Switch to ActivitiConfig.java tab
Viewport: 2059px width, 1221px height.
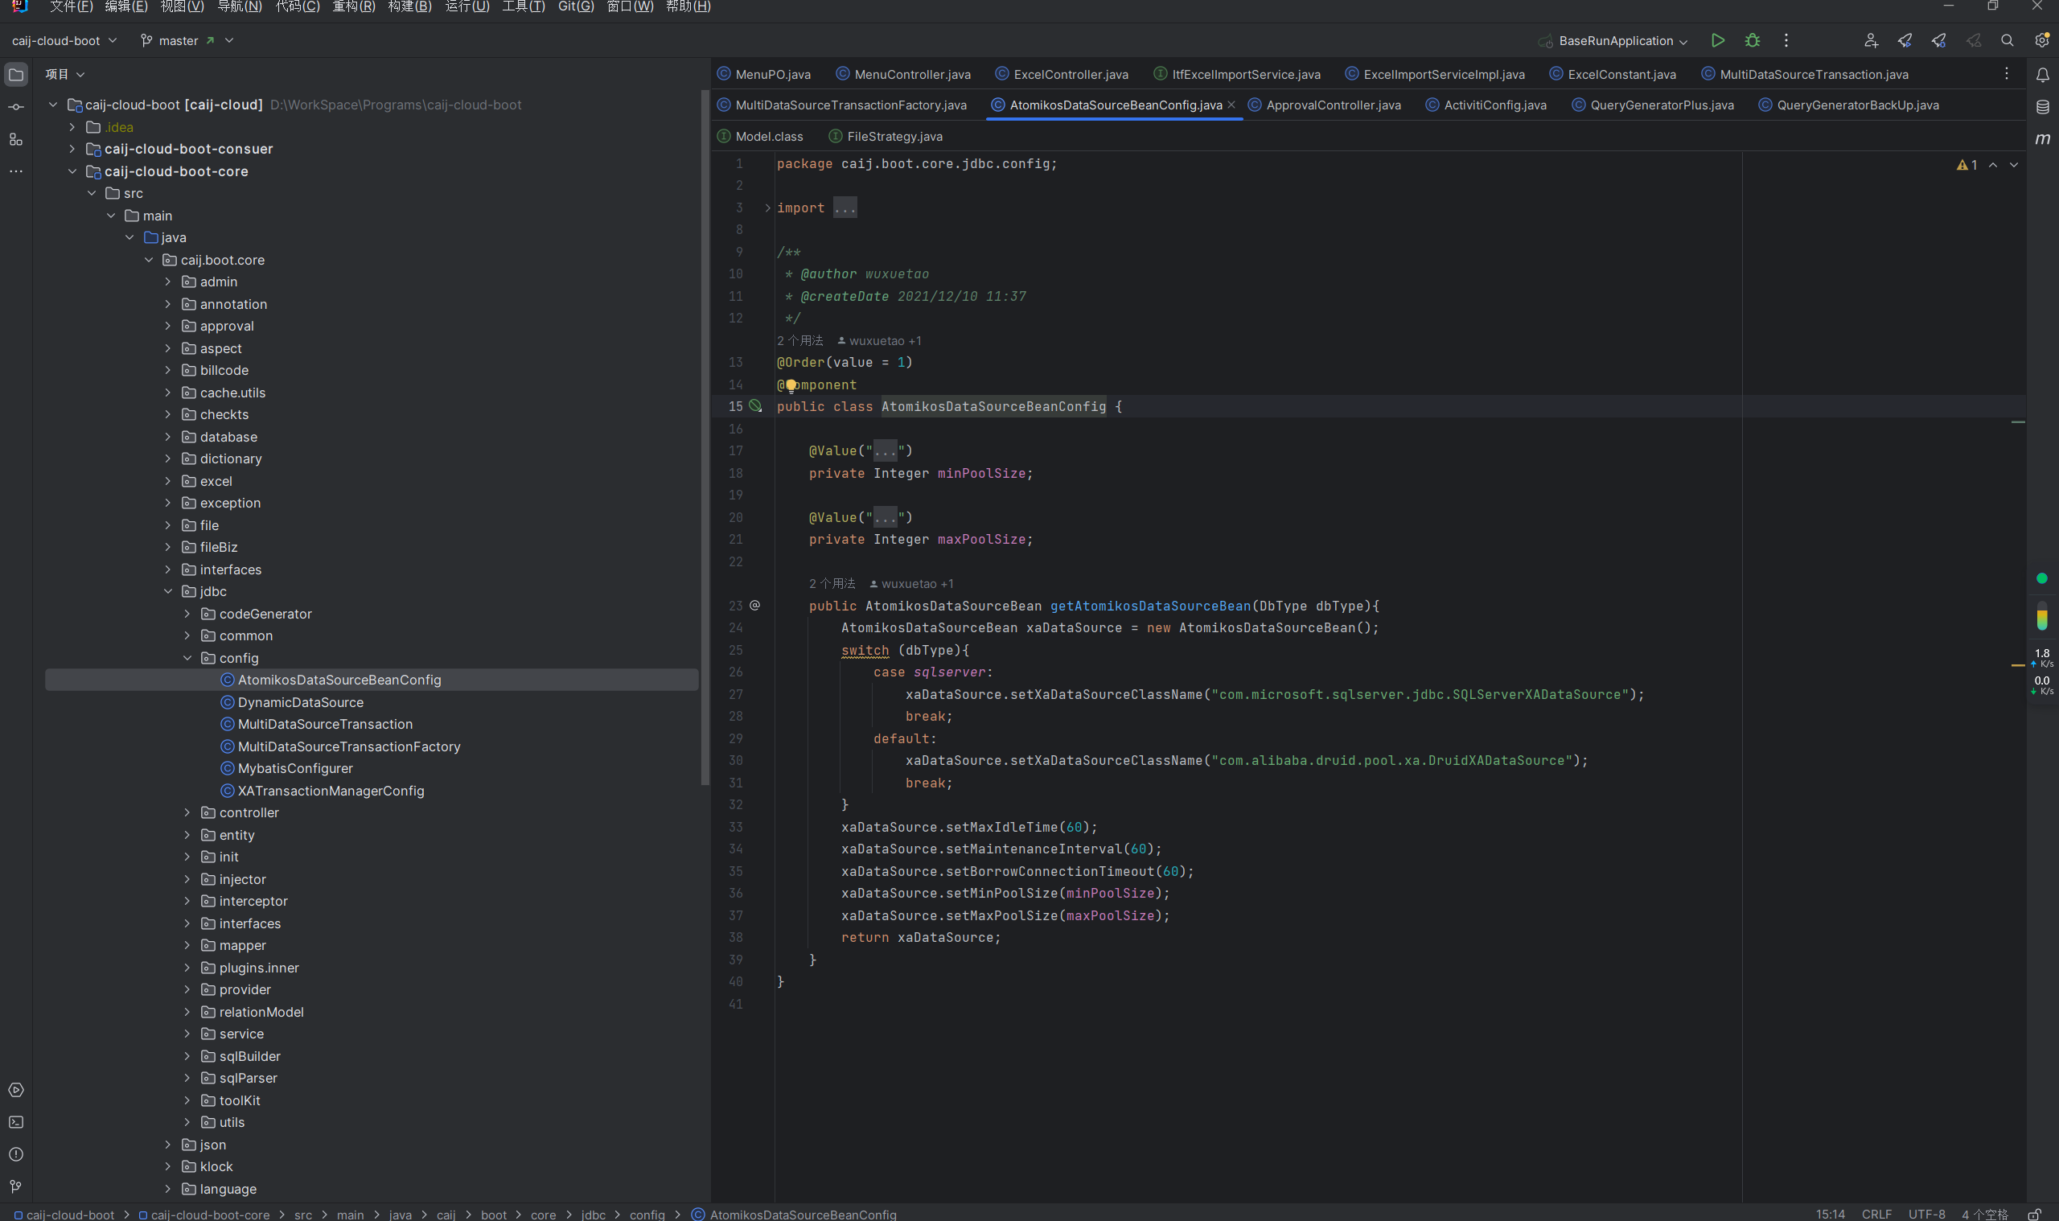coord(1486,105)
